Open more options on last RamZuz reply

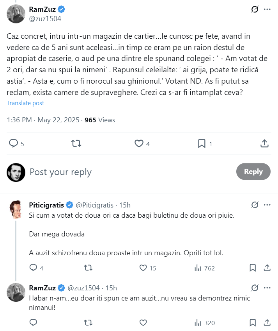(267, 288)
